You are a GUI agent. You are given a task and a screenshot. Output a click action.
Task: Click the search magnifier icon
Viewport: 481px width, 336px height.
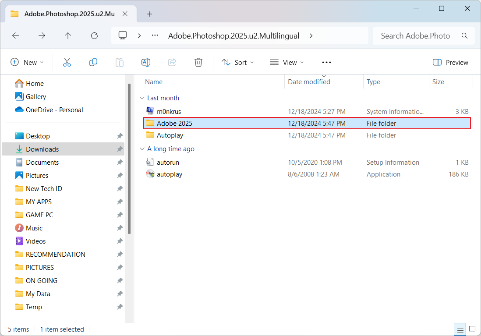pyautogui.click(x=464, y=36)
